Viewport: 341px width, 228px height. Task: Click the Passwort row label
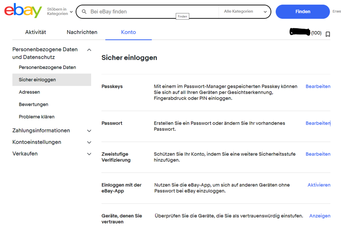[x=112, y=123]
